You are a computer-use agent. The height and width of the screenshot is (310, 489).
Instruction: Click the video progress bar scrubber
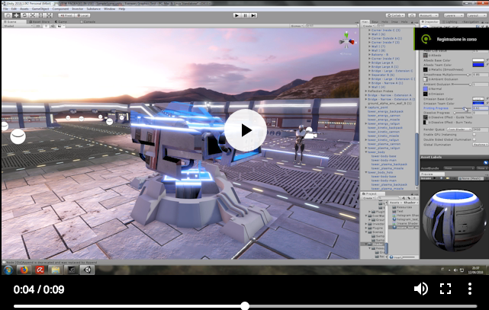coord(245,306)
